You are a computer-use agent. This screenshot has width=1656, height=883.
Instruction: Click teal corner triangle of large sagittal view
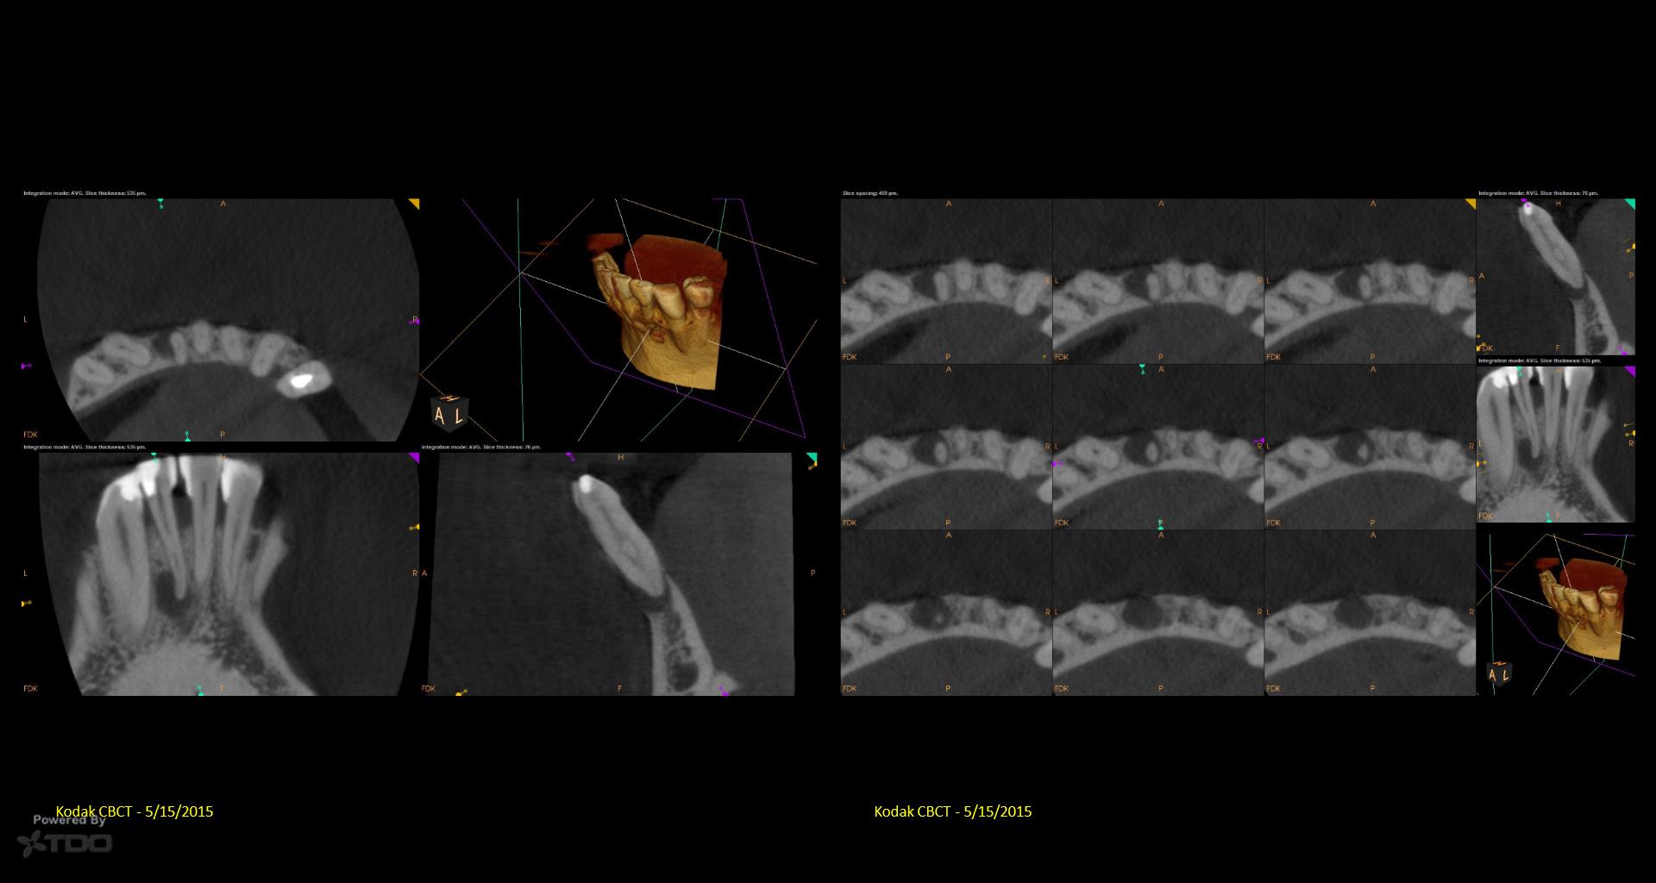[811, 458]
